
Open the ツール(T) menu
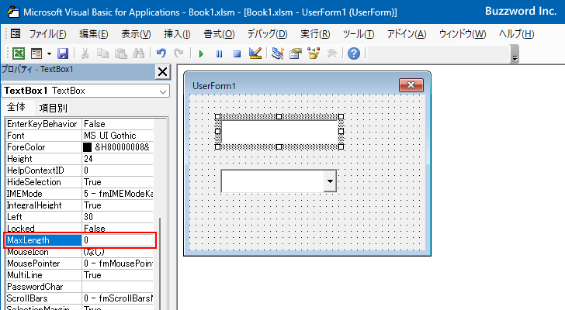[359, 34]
